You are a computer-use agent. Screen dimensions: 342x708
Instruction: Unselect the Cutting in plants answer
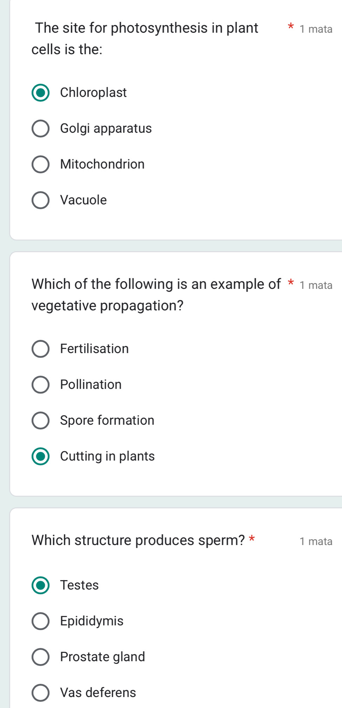40,456
